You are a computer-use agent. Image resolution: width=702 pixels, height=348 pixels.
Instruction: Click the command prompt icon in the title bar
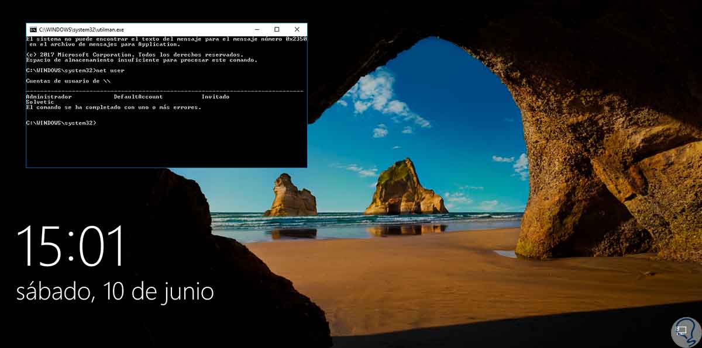point(33,29)
